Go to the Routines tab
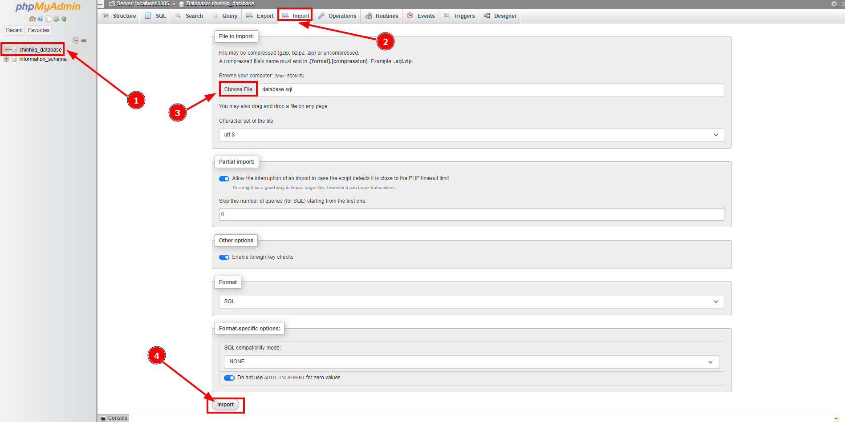This screenshot has height=422, width=845. coord(382,16)
